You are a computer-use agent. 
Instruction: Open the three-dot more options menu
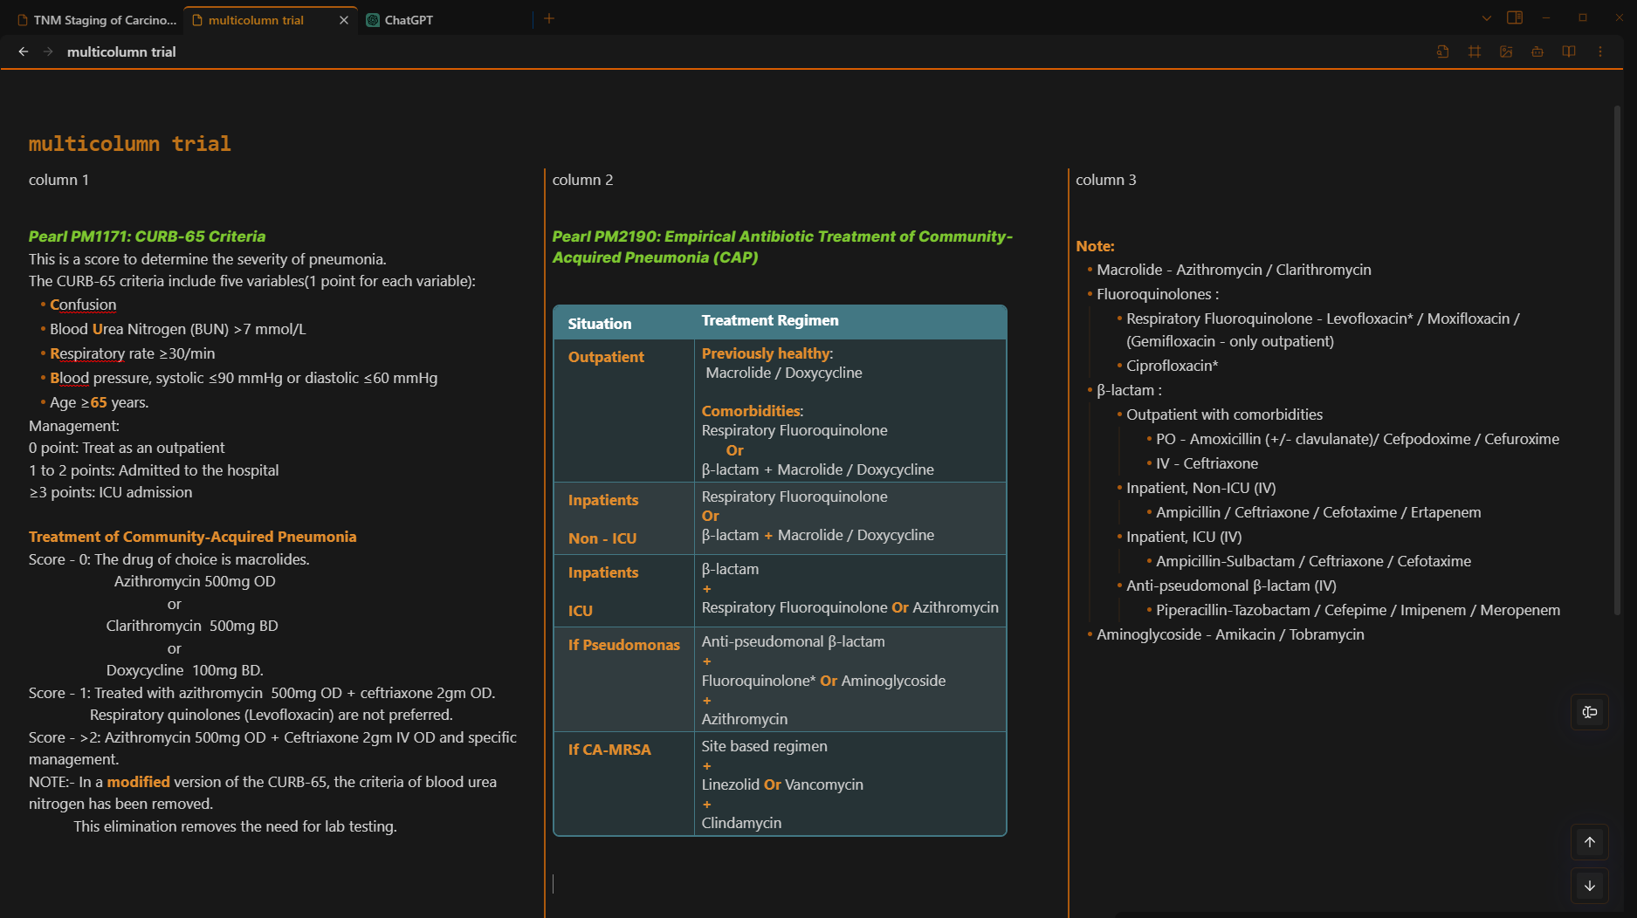tap(1600, 51)
